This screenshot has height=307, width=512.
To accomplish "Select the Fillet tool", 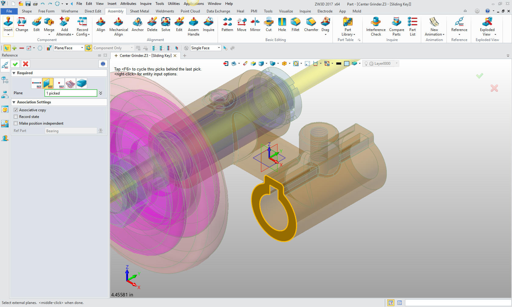I will click(x=295, y=24).
